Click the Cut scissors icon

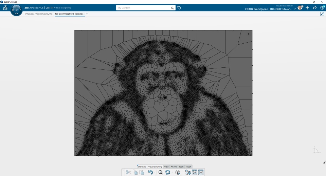(128, 172)
